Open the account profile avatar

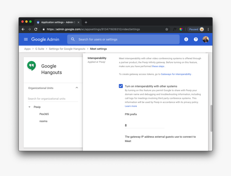205,39
